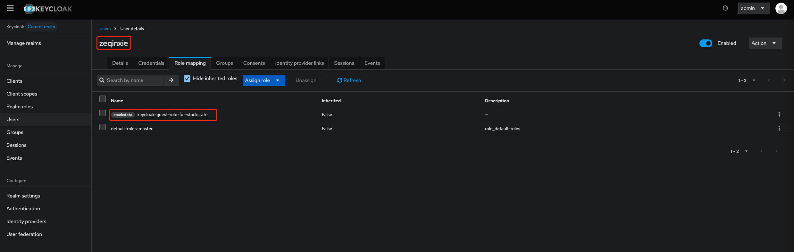
Task: Switch to the Credentials tab
Action: 151,63
